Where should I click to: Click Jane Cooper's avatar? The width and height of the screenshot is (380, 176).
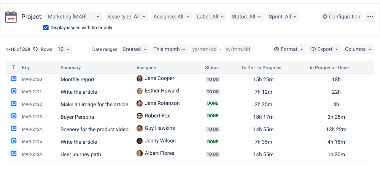(140, 79)
